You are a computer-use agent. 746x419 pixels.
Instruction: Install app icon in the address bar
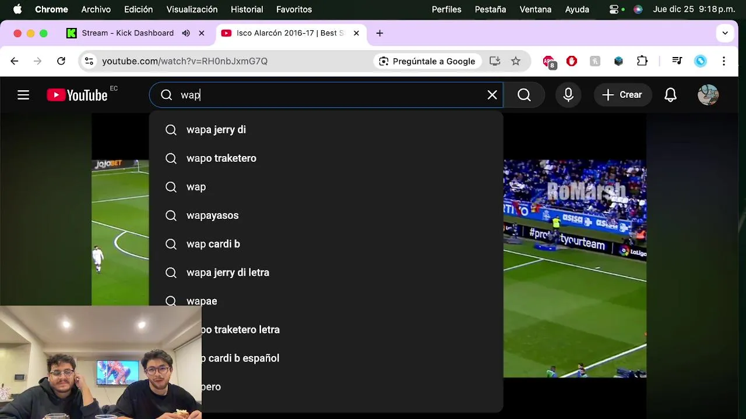(x=495, y=61)
